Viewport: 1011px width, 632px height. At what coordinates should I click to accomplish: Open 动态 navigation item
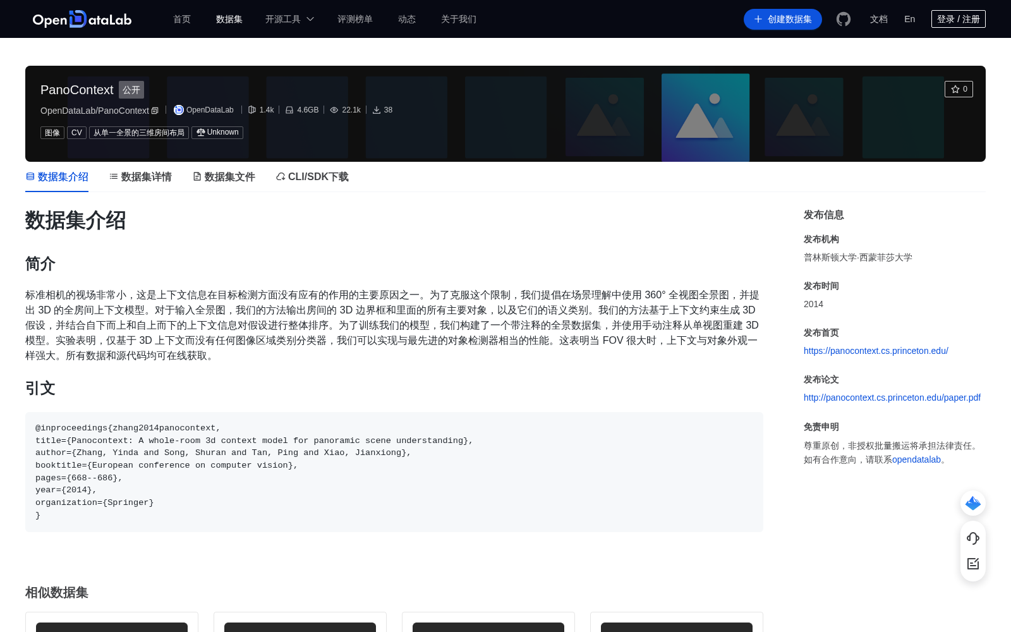click(407, 19)
